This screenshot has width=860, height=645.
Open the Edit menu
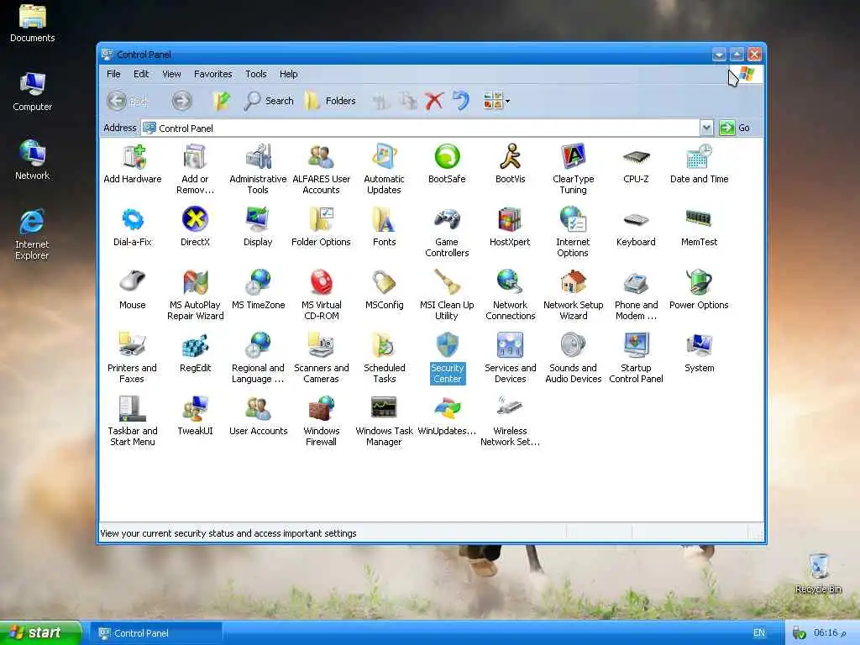[141, 74]
